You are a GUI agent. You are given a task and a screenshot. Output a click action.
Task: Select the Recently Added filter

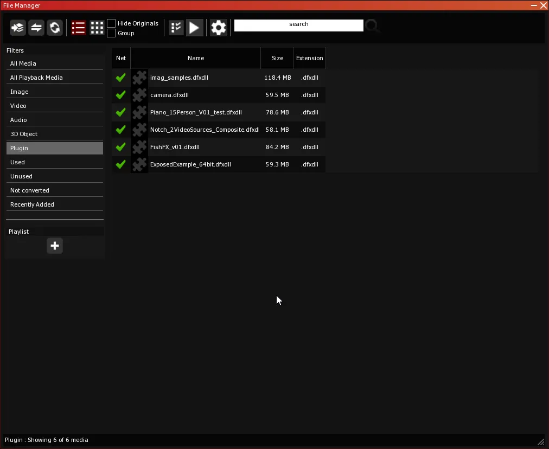pyautogui.click(x=55, y=204)
